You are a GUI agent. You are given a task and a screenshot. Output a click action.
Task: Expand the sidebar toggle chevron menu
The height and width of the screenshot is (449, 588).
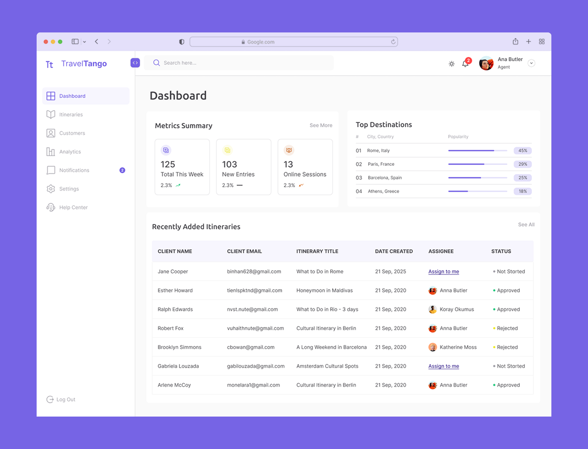(84, 42)
